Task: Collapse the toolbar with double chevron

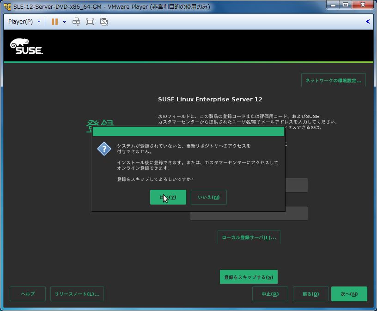Action: (368, 22)
